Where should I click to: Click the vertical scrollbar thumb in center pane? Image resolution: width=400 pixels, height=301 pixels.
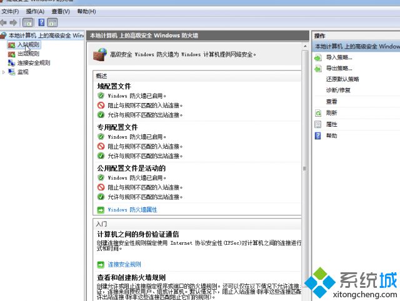tap(305, 168)
